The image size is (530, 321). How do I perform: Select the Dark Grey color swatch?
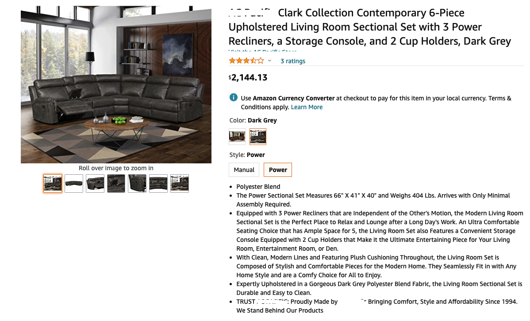(x=258, y=137)
